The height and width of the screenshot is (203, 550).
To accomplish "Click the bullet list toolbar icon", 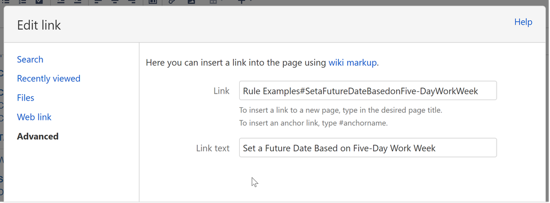I will [x=6, y=2].
